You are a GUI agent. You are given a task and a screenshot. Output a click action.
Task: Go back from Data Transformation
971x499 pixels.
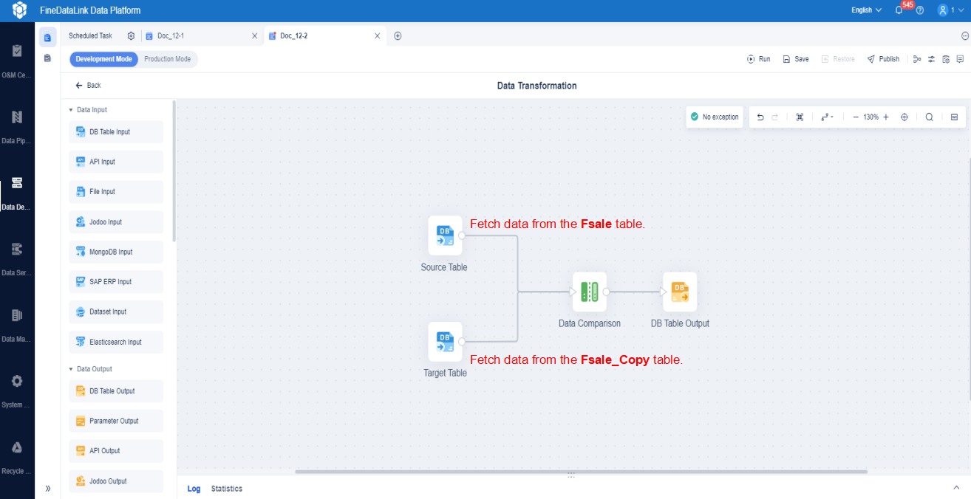88,86
